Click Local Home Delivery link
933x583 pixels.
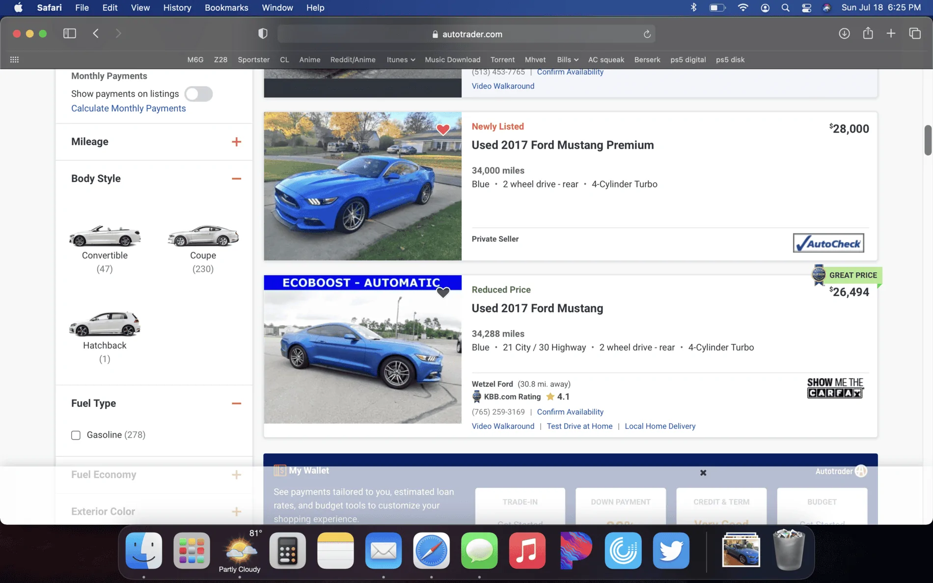coord(660,426)
